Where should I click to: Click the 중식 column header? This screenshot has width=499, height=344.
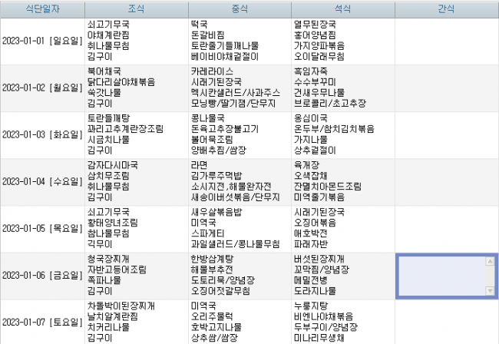click(x=240, y=8)
